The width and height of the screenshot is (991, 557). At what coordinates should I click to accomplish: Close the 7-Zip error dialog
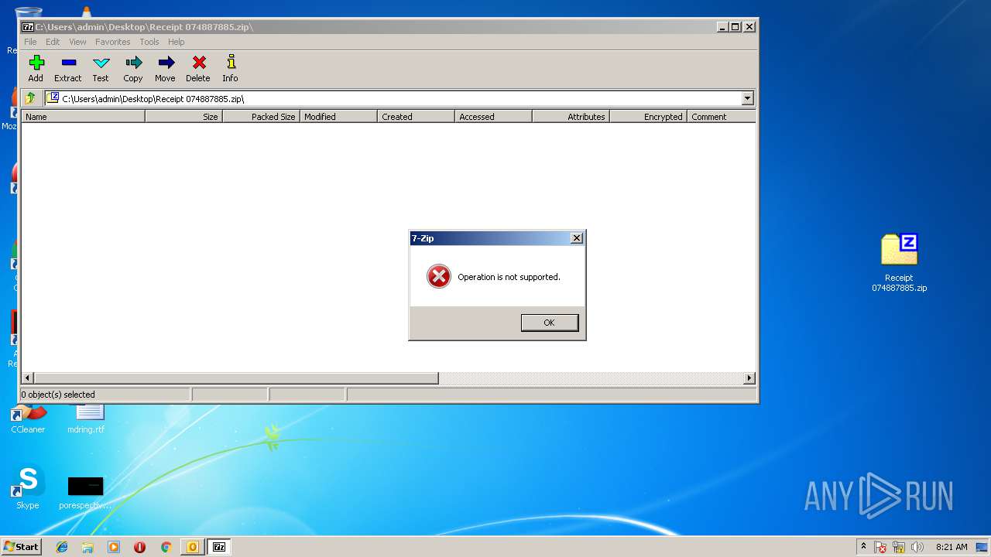pyautogui.click(x=576, y=238)
